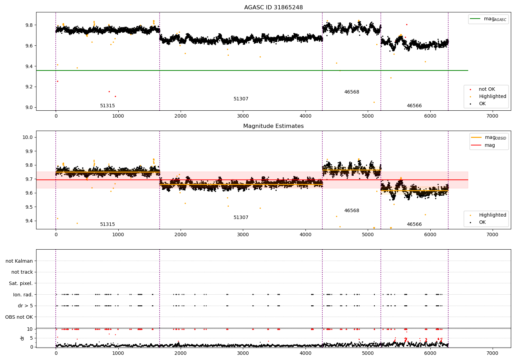Viewport: 516px width, 361px height.
Task: Click the "not Kalman" axis label
Action: coord(19,261)
